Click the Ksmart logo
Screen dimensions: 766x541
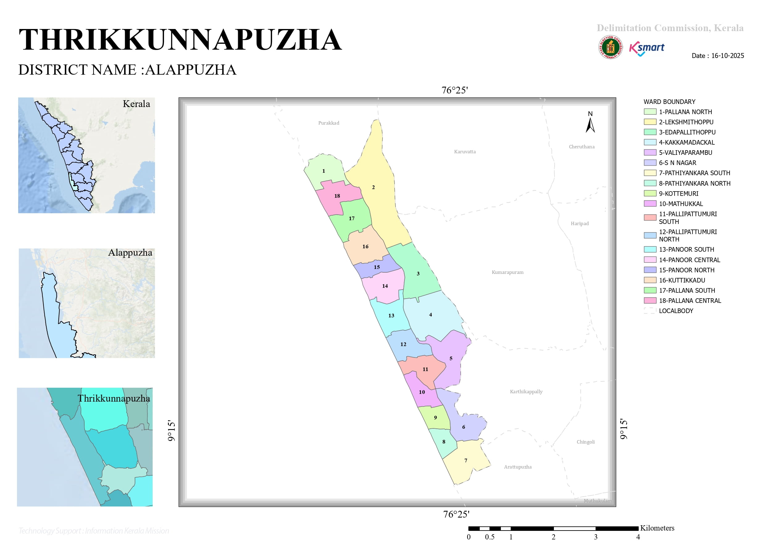(x=647, y=49)
